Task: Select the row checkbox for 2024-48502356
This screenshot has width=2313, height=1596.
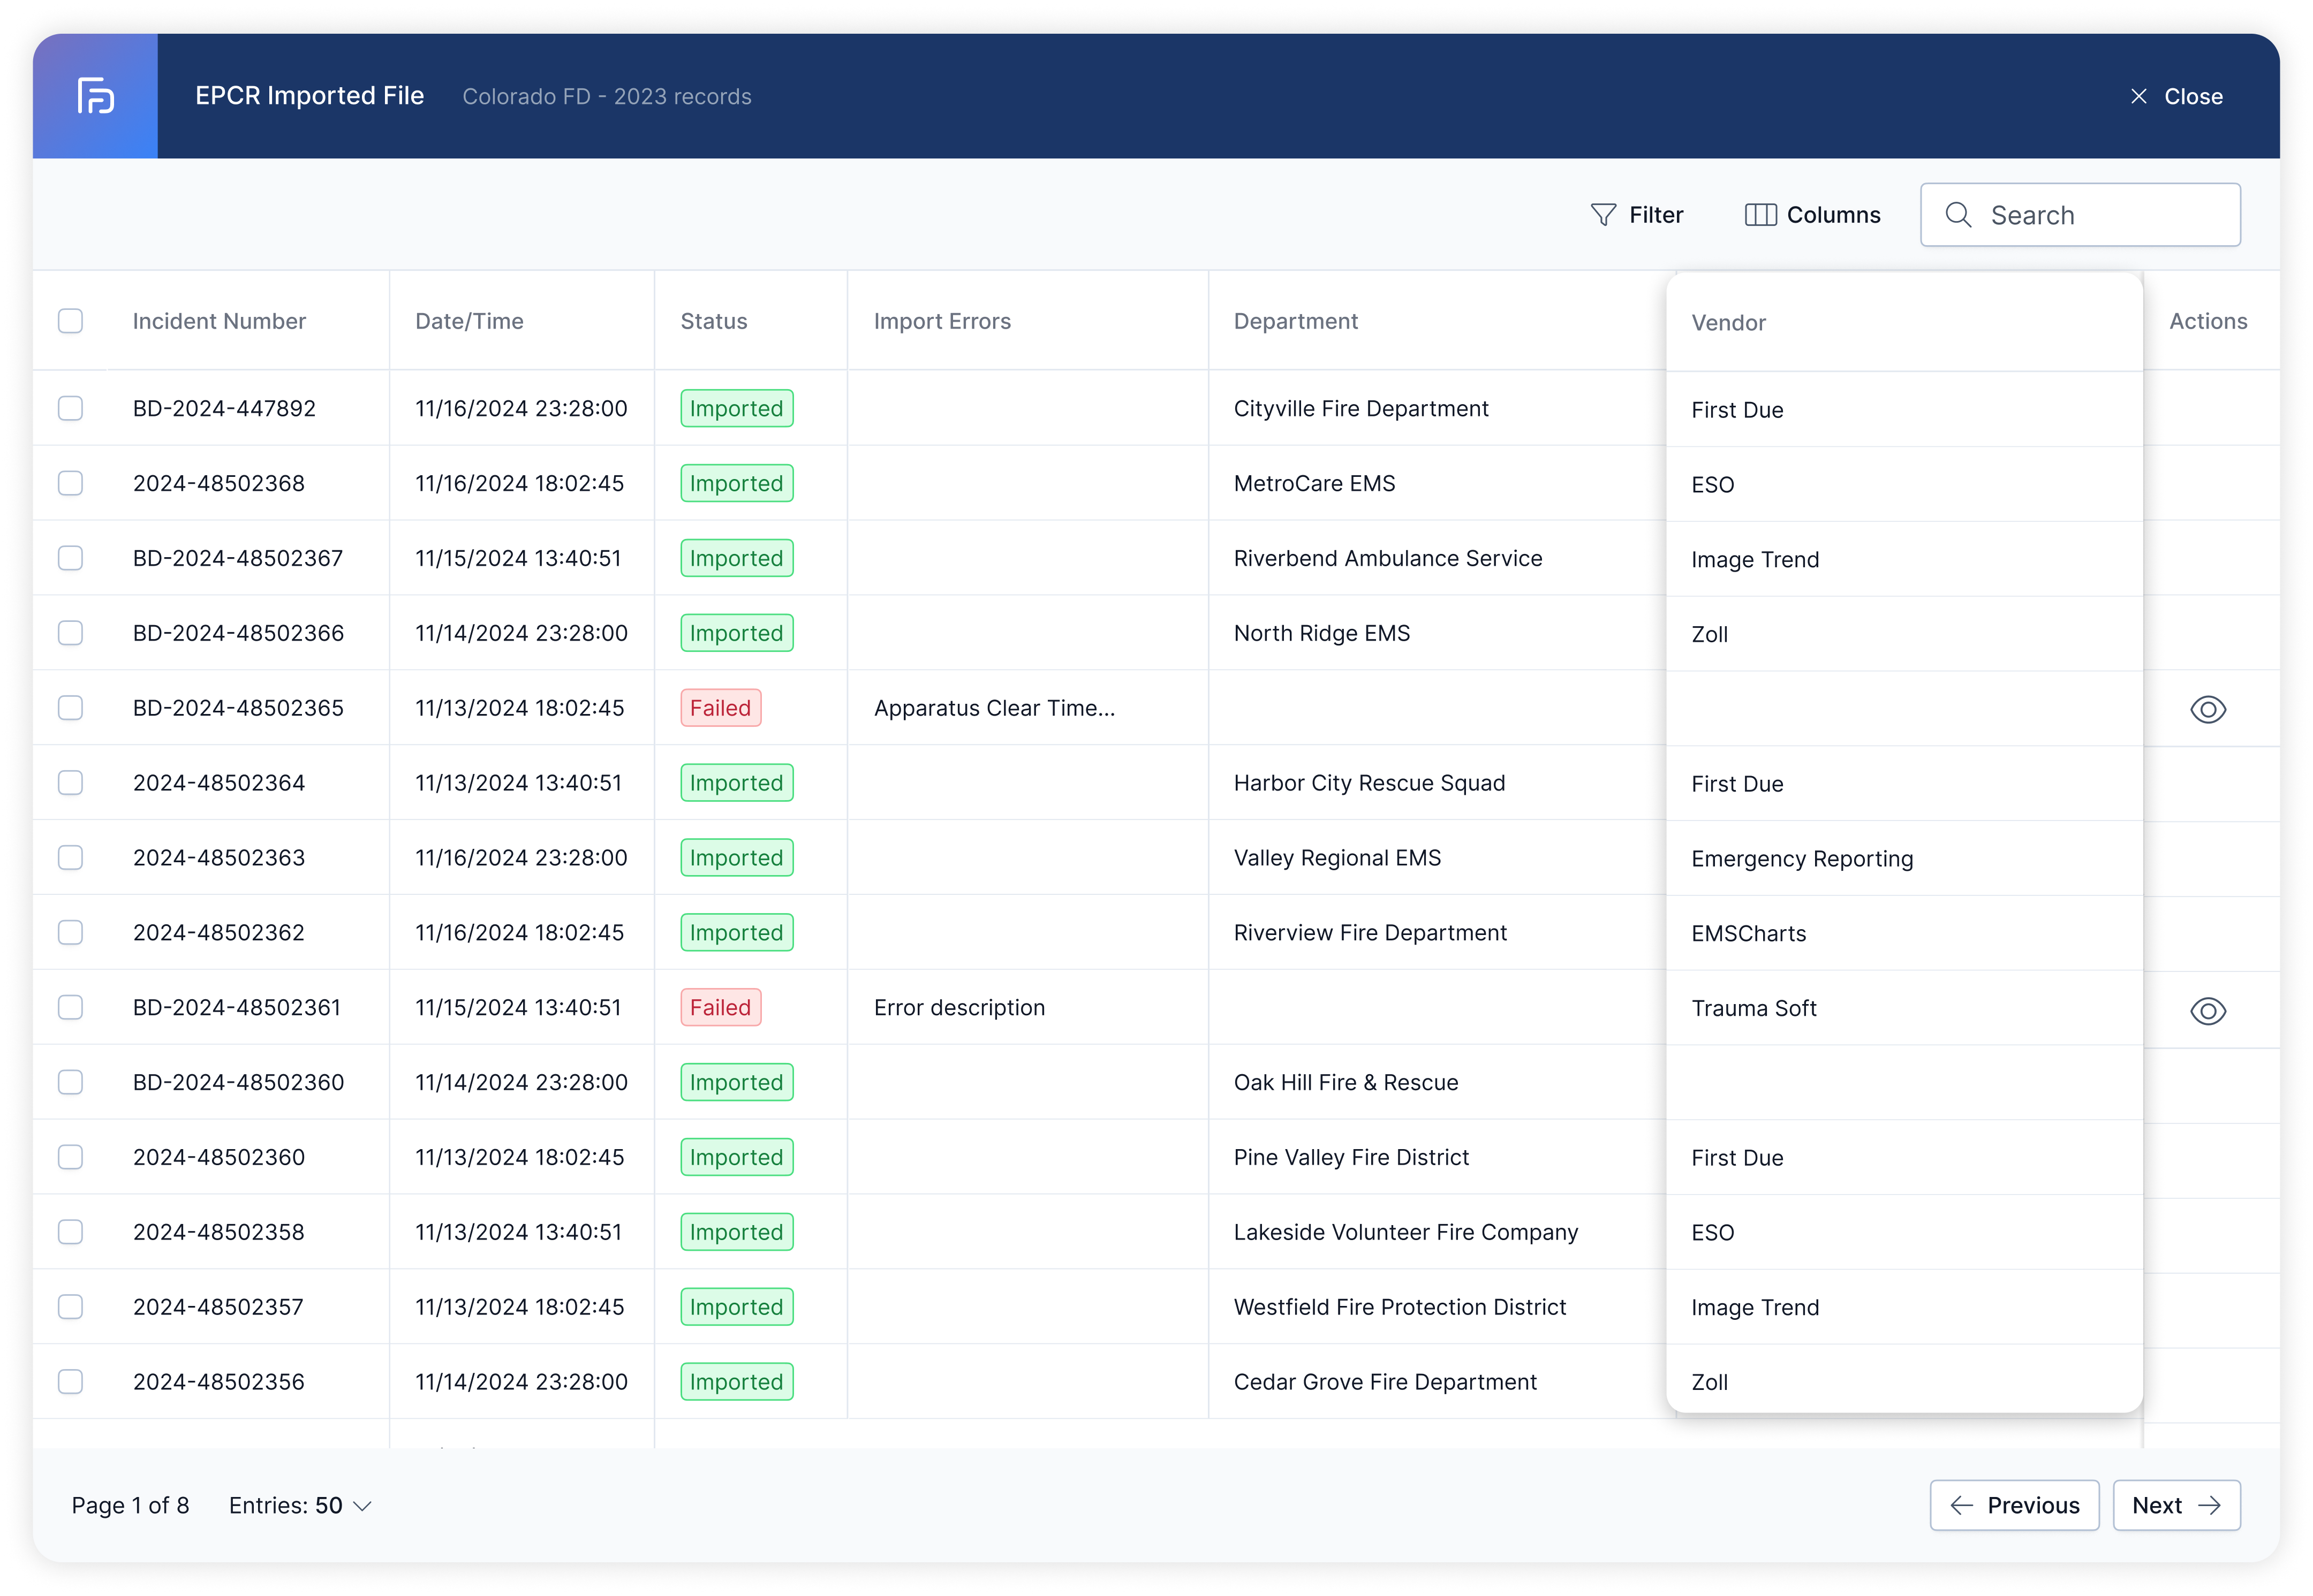Action: [71, 1382]
